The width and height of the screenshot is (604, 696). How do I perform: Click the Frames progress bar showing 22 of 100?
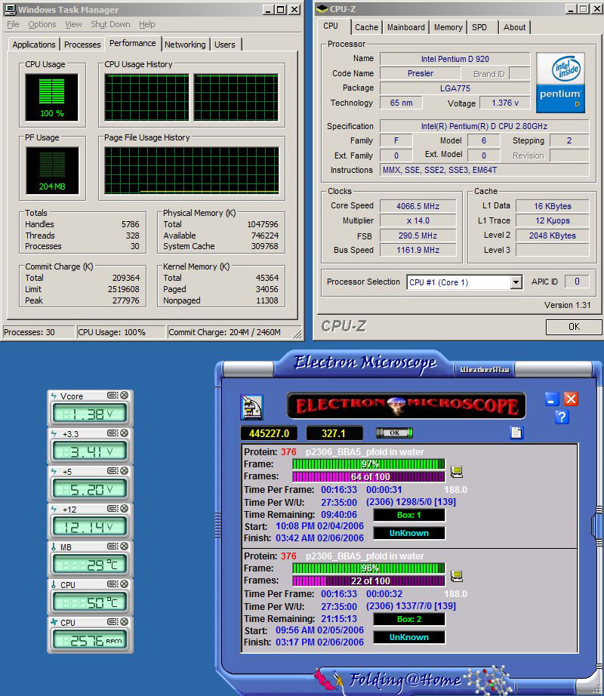tap(368, 581)
